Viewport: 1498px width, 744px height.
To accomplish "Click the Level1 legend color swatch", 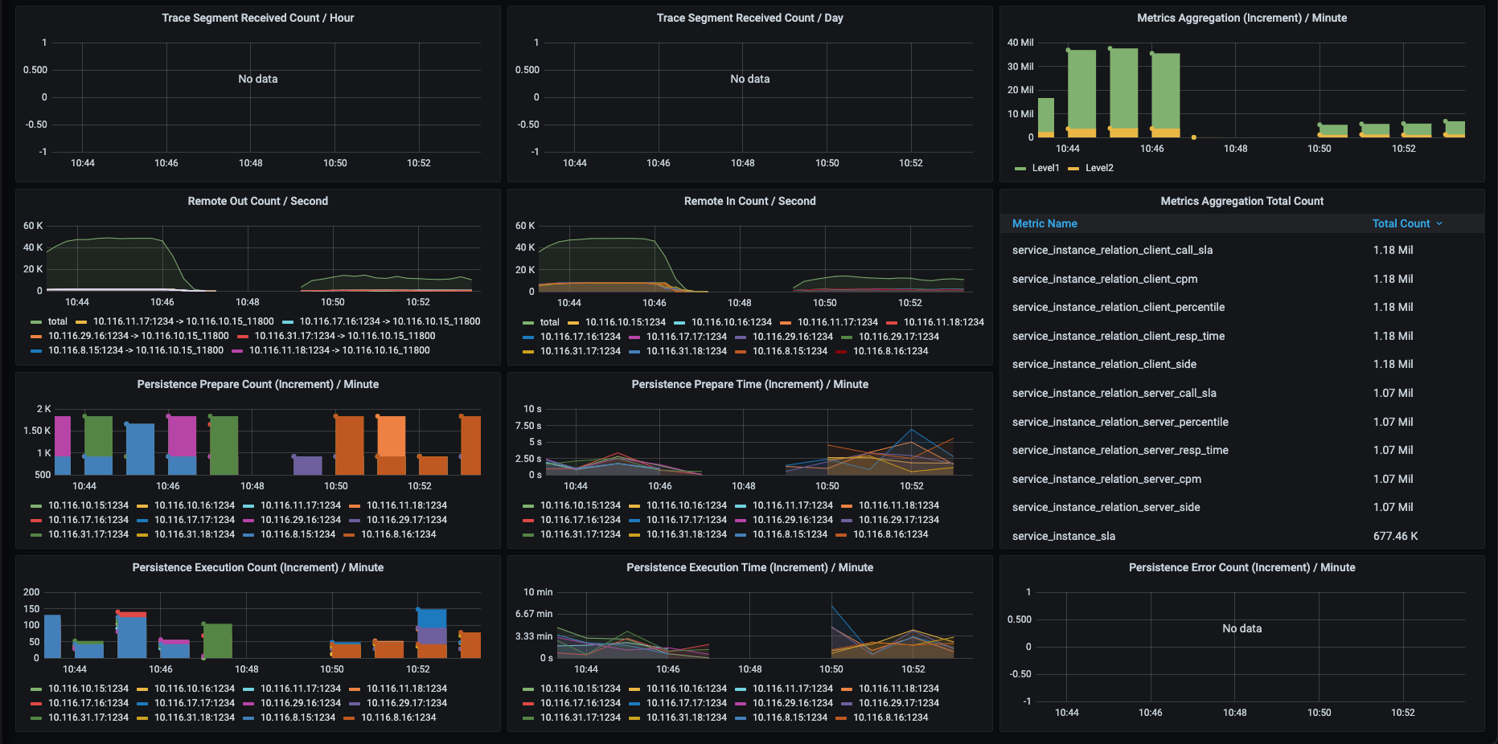I will [1020, 168].
